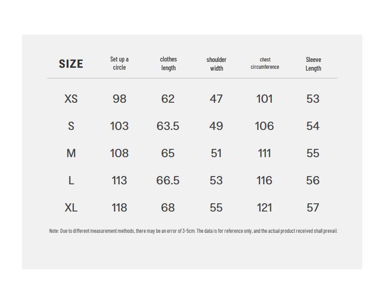Screen dimensions: 384x288
Task: Click the 'Sleeve Length' column header
Action: tap(313, 64)
